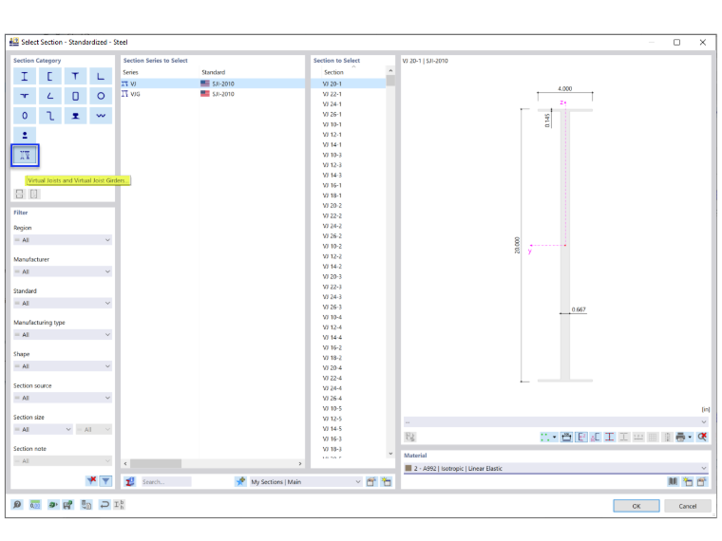Select the I-section category icon
The image size is (722, 541).
[25, 76]
